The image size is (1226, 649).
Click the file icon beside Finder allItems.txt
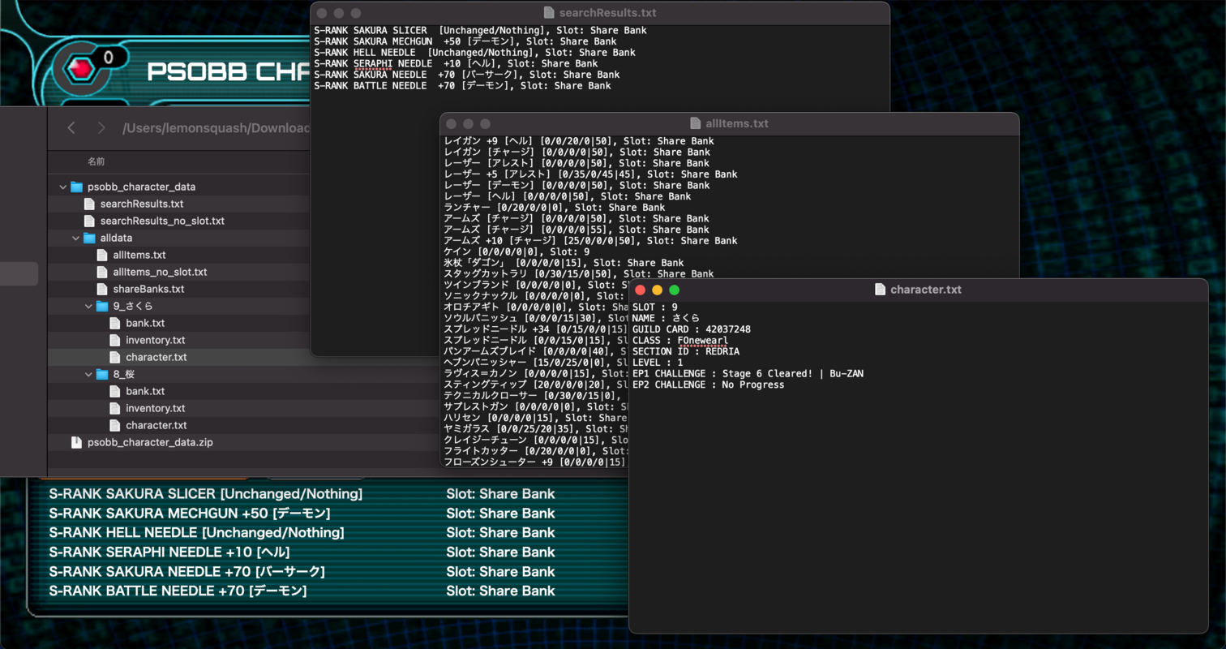pos(102,255)
